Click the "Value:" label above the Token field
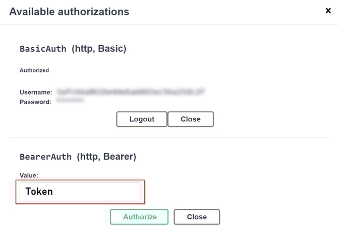The width and height of the screenshot is (338, 245). click(x=29, y=175)
